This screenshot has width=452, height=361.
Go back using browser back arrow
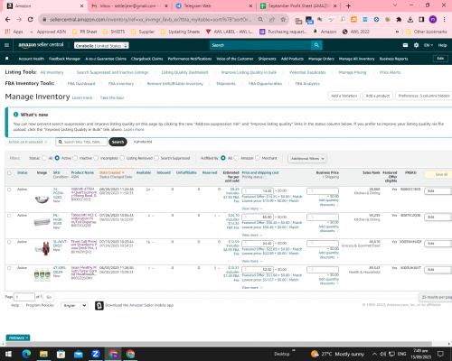pos(8,19)
